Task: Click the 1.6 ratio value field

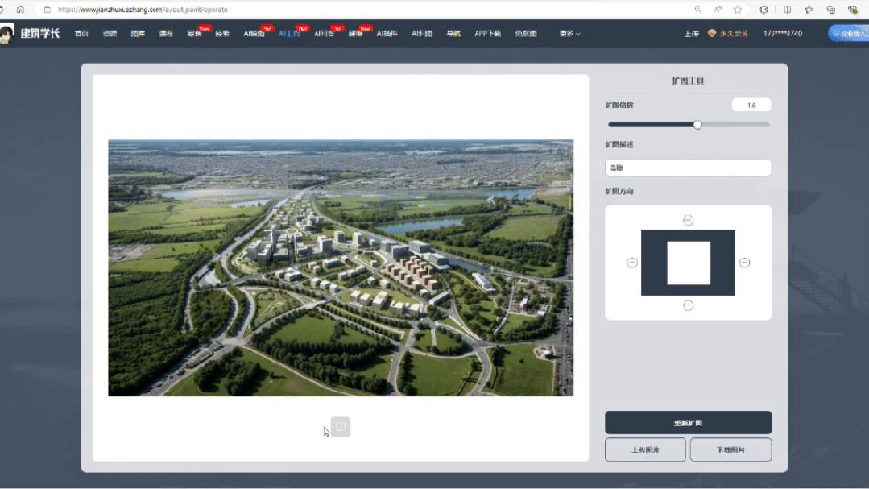Action: point(751,105)
